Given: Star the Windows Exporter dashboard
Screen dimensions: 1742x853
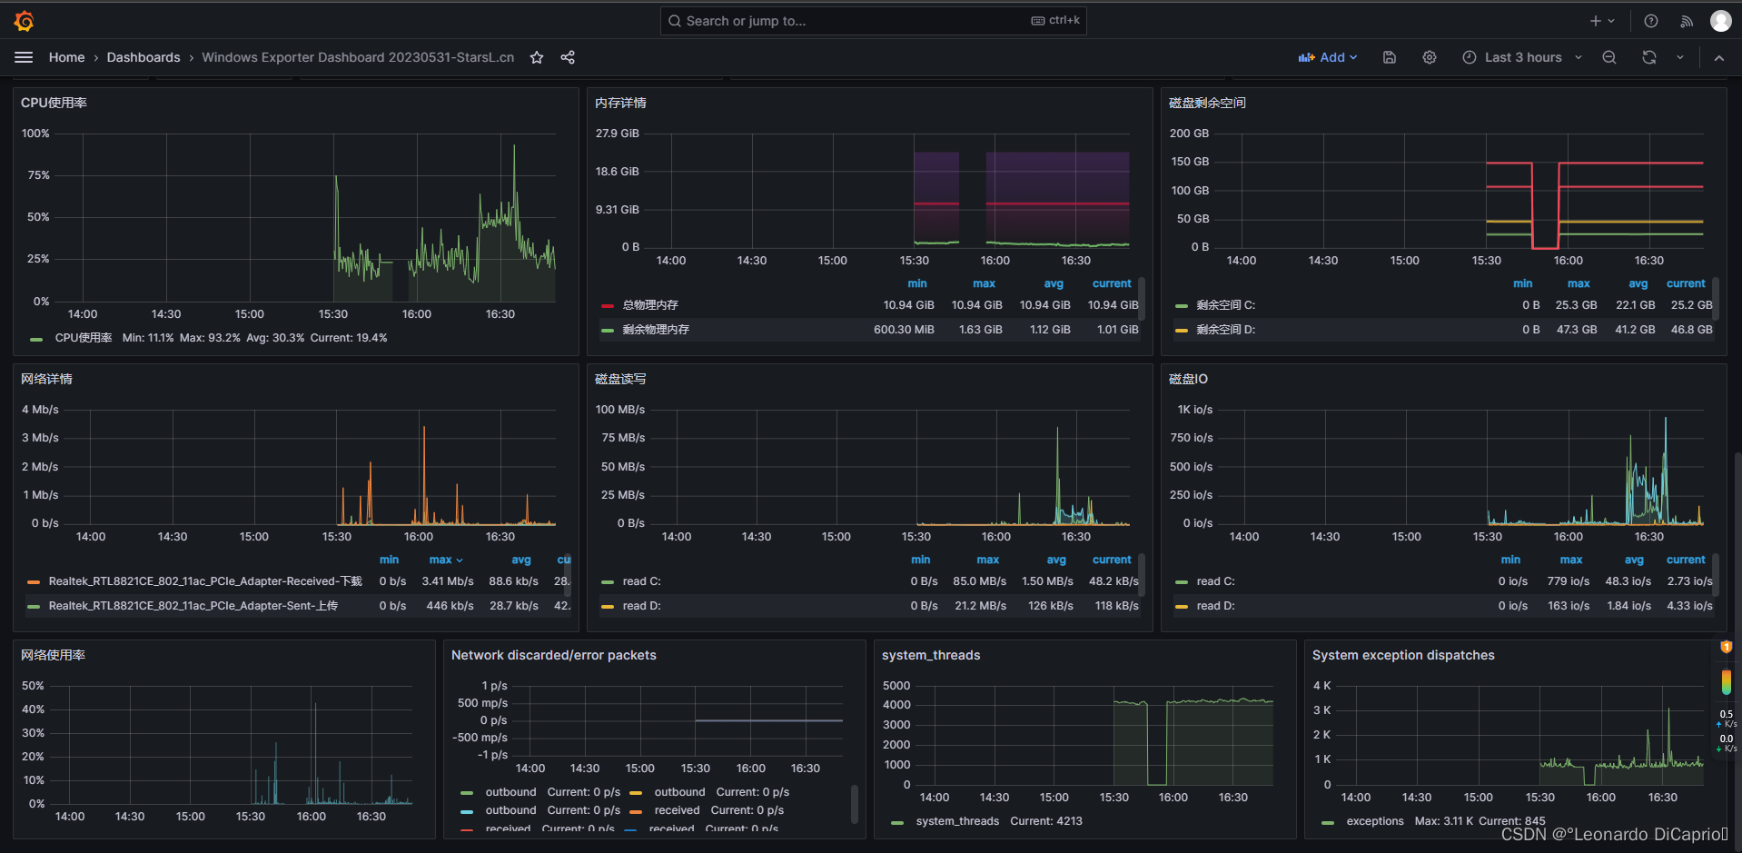Looking at the screenshot, I should point(536,57).
